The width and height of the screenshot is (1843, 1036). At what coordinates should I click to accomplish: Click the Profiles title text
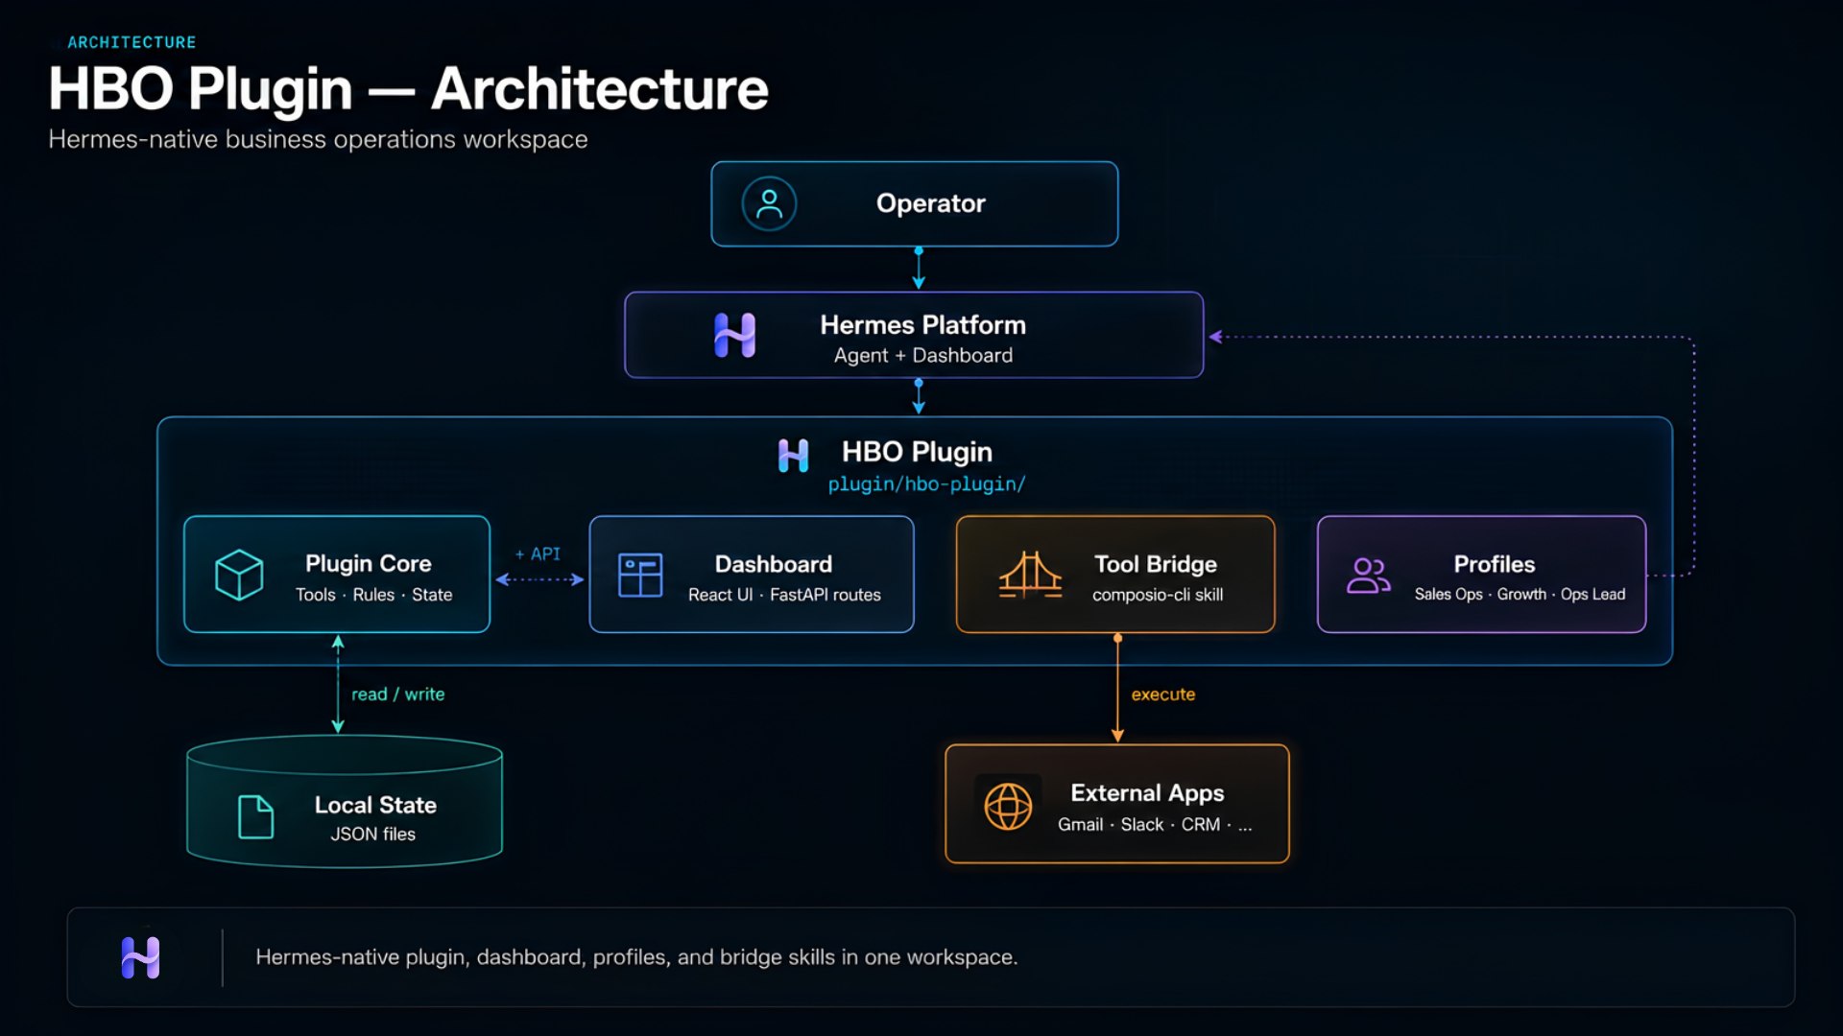pyautogui.click(x=1495, y=564)
